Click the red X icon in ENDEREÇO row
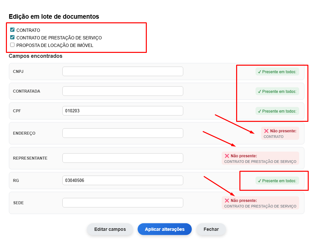Screen dimensions: 312x242 266,131
